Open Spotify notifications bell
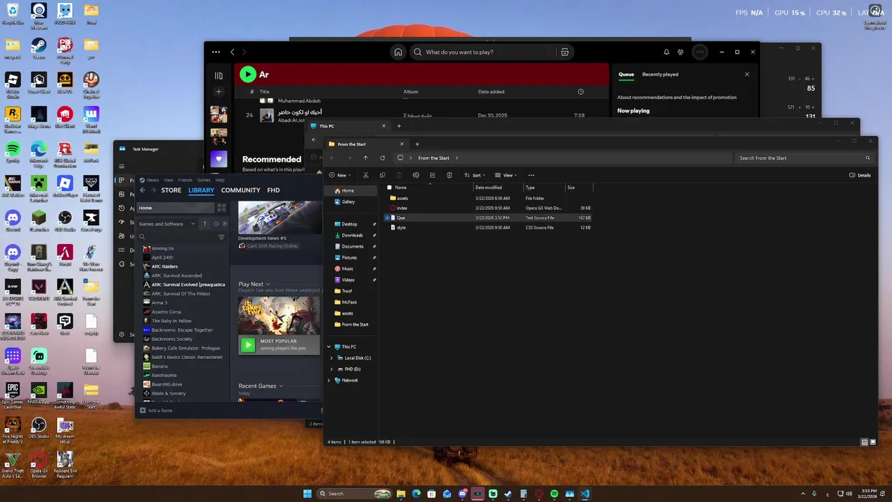The height and width of the screenshot is (502, 892). (666, 52)
